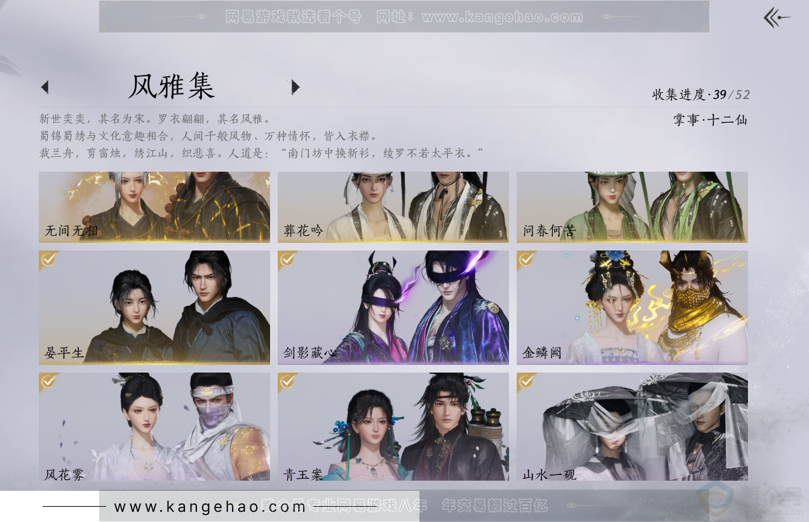View the 青玉案 outfit card

[x=393, y=427]
